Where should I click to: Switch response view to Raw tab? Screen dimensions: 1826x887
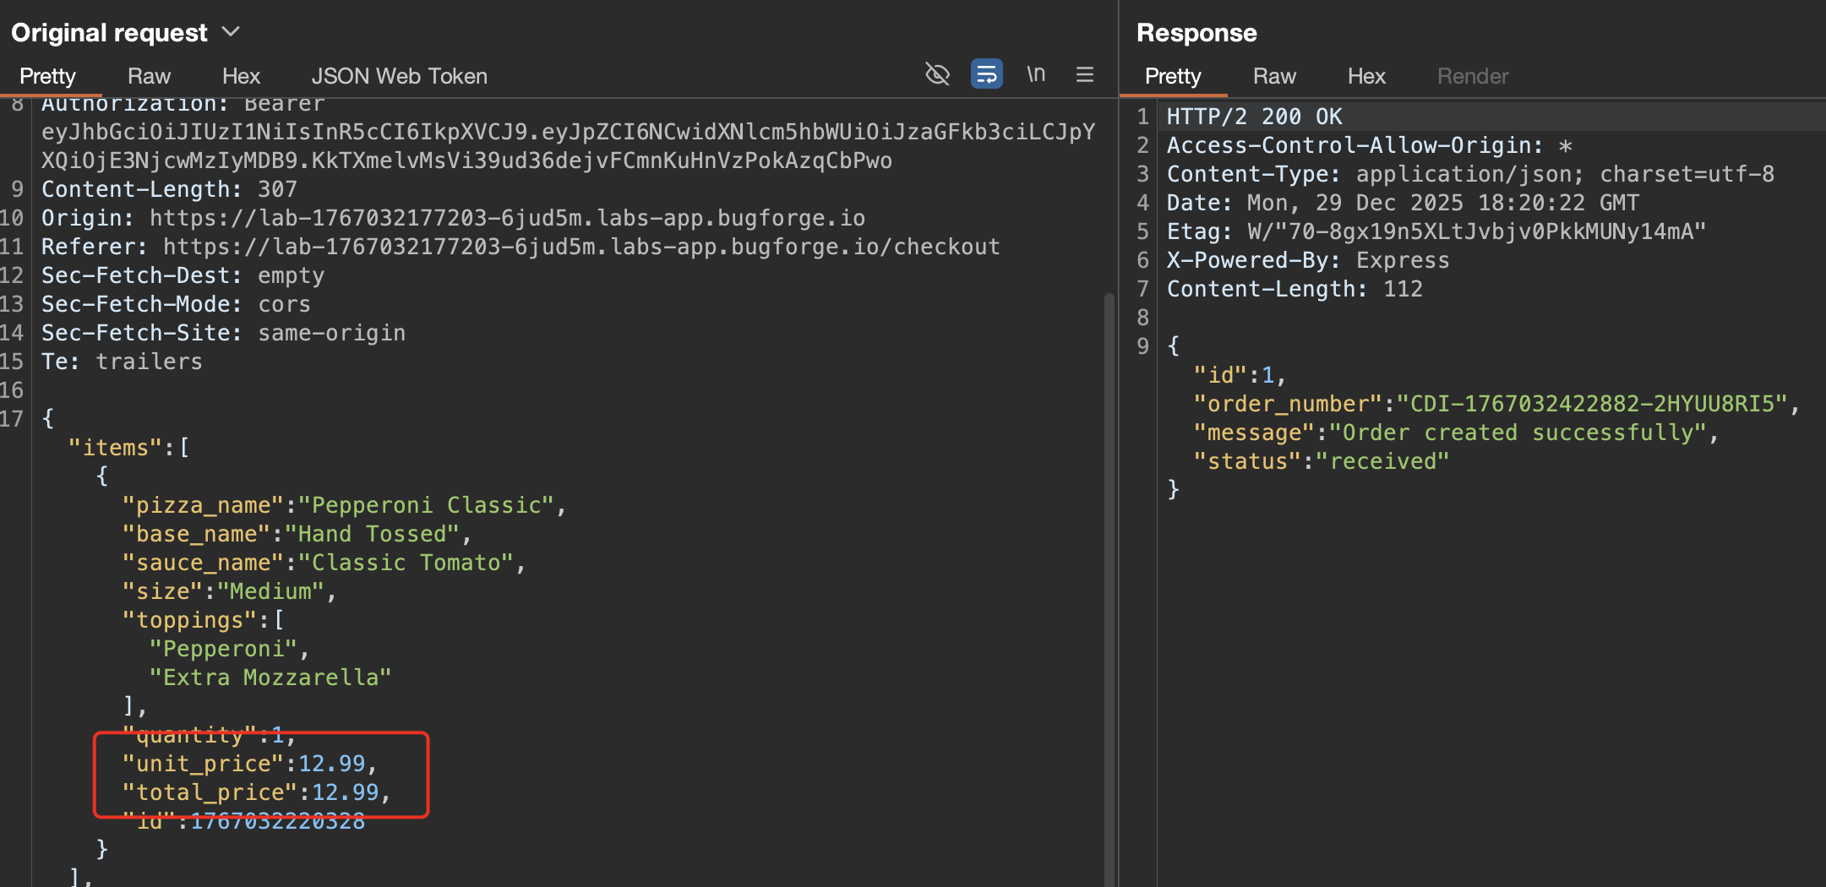[x=1273, y=76]
